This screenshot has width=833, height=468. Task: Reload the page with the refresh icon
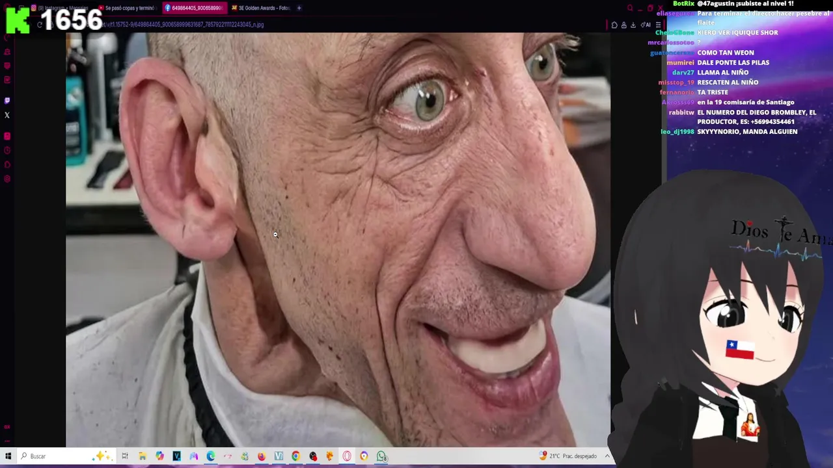point(40,25)
